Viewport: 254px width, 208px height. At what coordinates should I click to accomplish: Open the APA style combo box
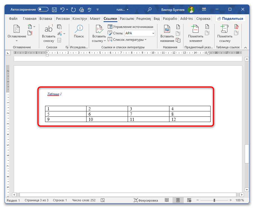coord(140,33)
